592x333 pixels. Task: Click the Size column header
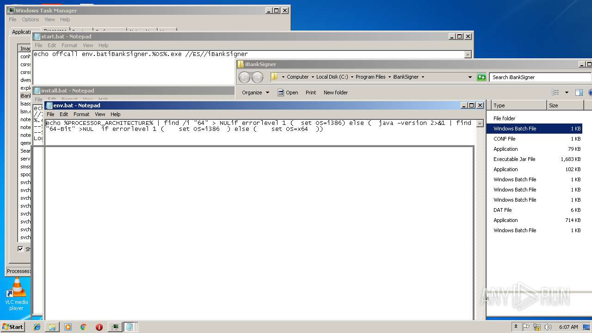[564, 105]
